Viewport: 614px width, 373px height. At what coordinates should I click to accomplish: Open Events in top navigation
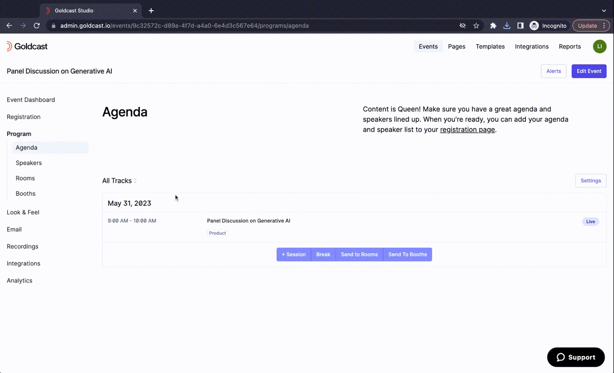point(428,46)
